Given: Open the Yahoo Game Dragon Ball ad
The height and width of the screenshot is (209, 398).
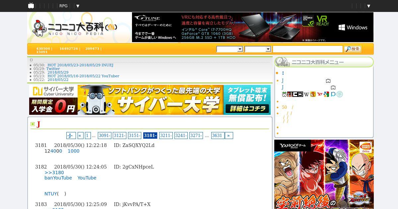Looking at the screenshot, I should (324, 174).
